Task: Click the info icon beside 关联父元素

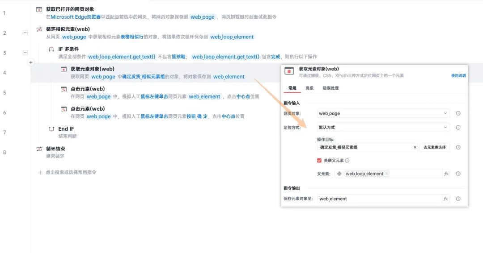Action: (347, 161)
